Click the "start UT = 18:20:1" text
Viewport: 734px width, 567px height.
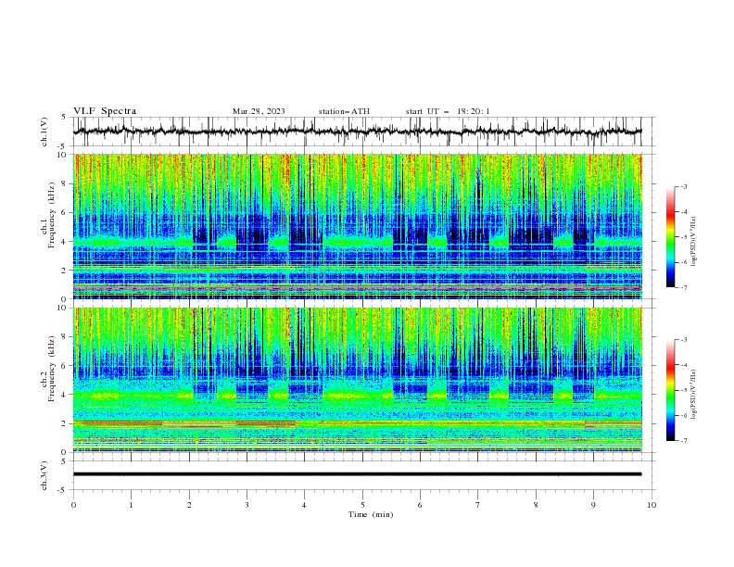[x=448, y=111]
